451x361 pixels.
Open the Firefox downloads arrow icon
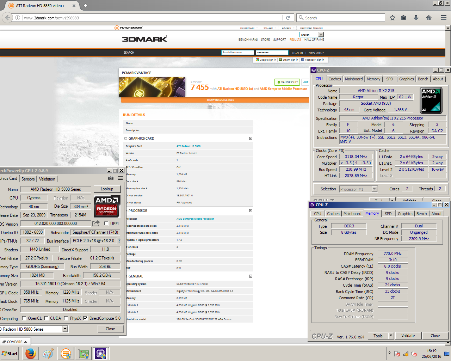(416, 18)
